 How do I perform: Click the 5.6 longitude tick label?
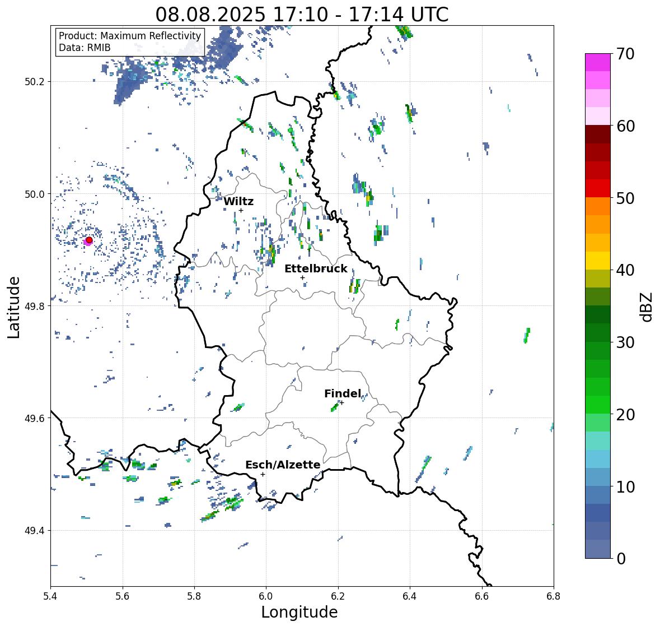[123, 596]
